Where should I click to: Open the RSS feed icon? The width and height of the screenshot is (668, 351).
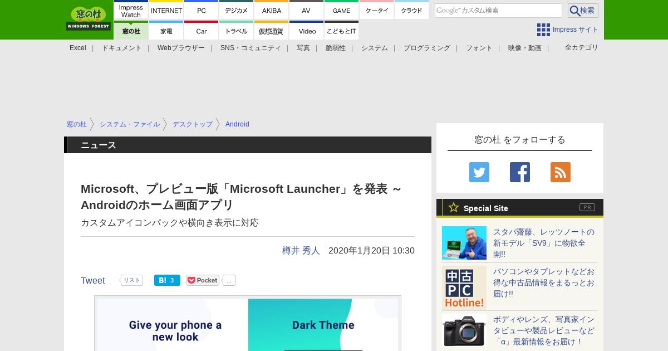point(561,172)
